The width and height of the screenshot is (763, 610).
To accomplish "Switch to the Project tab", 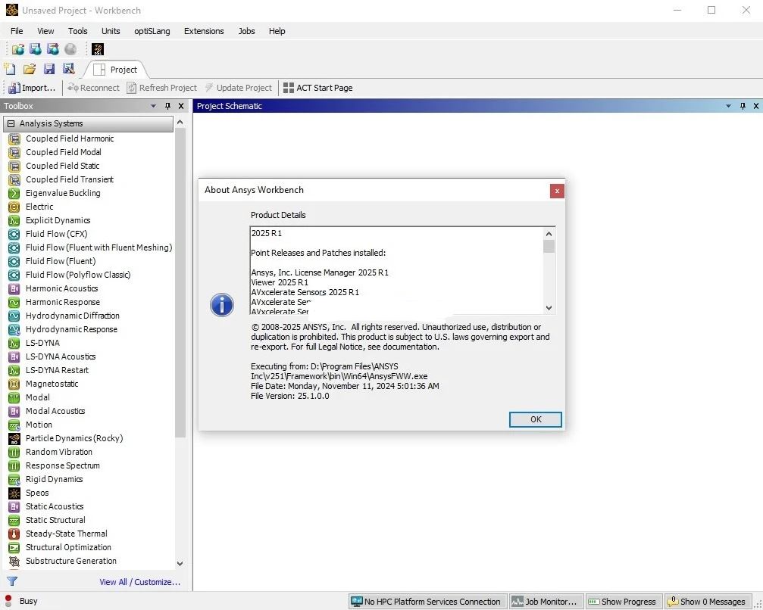I will 116,70.
